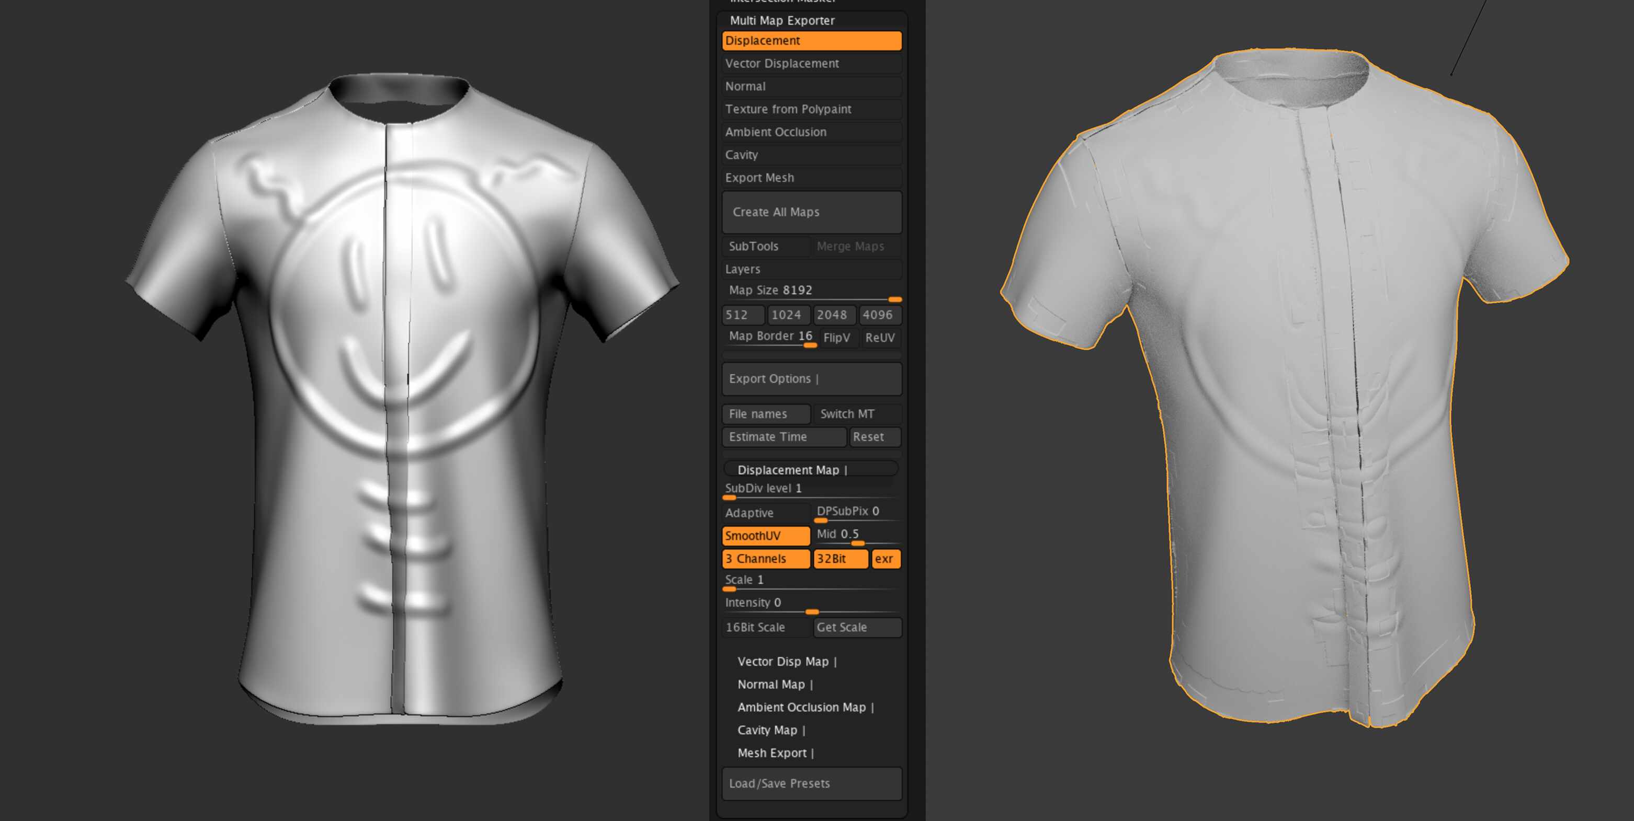Toggle the 32Bit depth button

(x=840, y=559)
